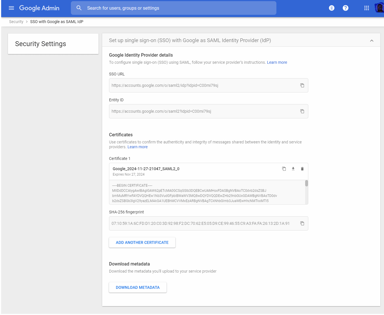Click the Certificates heading
The image size is (384, 315).
[121, 135]
